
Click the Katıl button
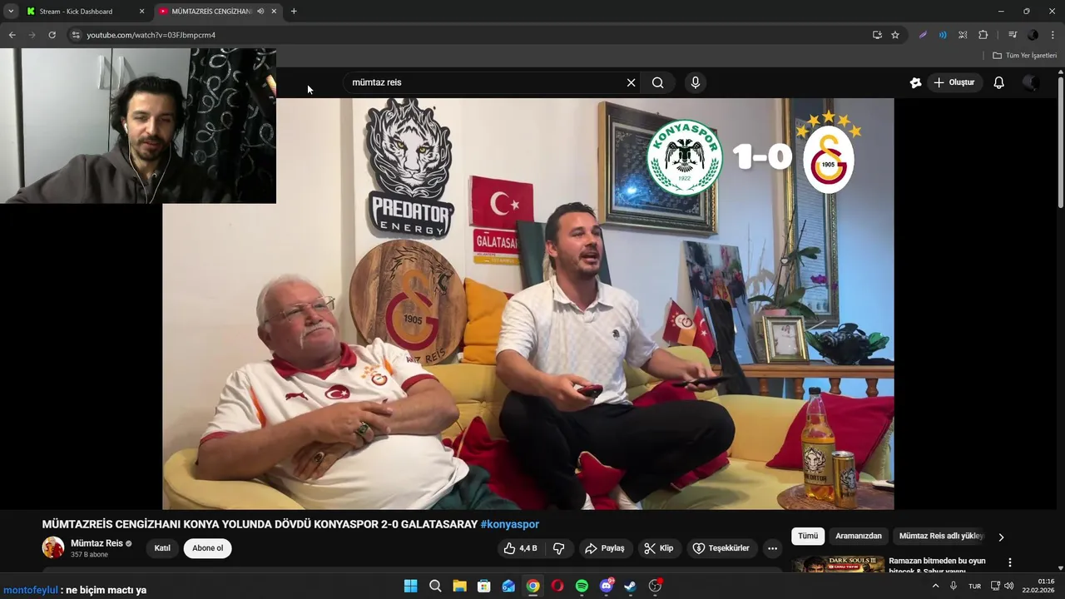(x=162, y=548)
